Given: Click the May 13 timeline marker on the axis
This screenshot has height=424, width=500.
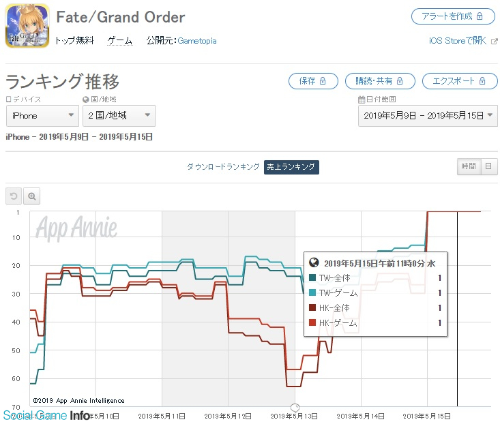Looking at the screenshot, I should [x=295, y=408].
